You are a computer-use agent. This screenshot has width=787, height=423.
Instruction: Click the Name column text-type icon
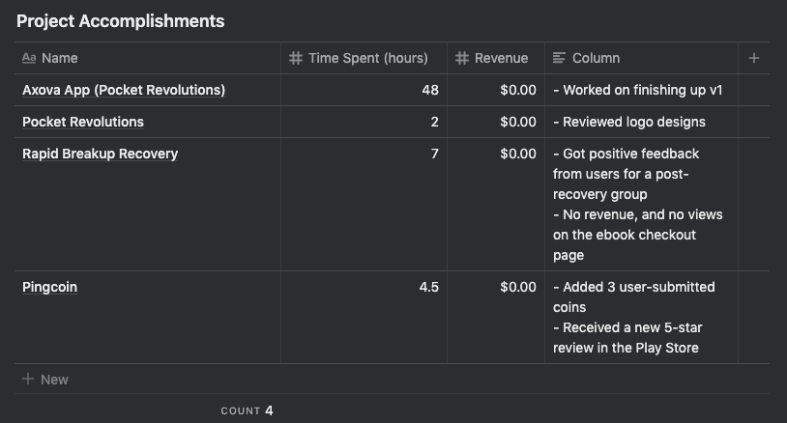coord(29,58)
